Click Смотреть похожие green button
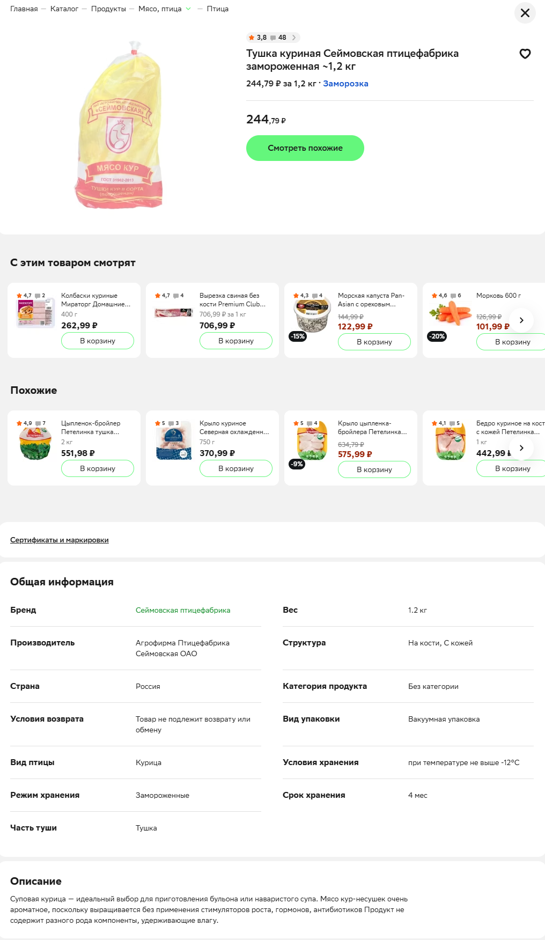The height and width of the screenshot is (940, 545). tap(305, 148)
